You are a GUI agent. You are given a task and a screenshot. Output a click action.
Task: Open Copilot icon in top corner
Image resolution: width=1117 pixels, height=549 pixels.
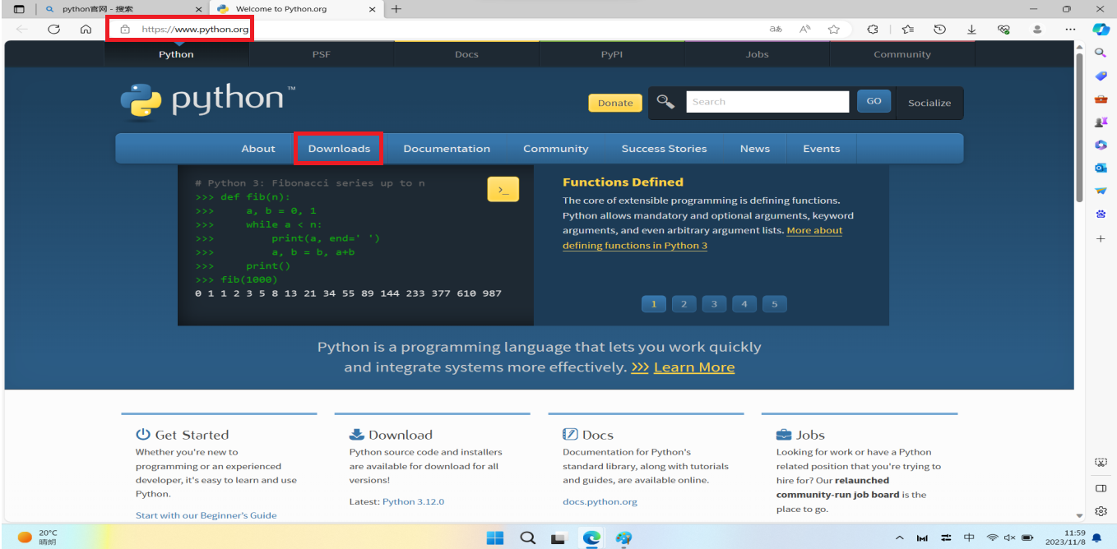(x=1101, y=29)
